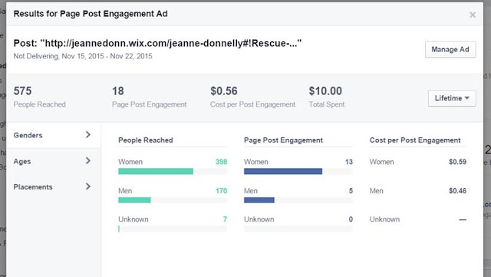This screenshot has width=491, height=277.
Task: Select the Genders breakdown tab
Action: click(54, 135)
